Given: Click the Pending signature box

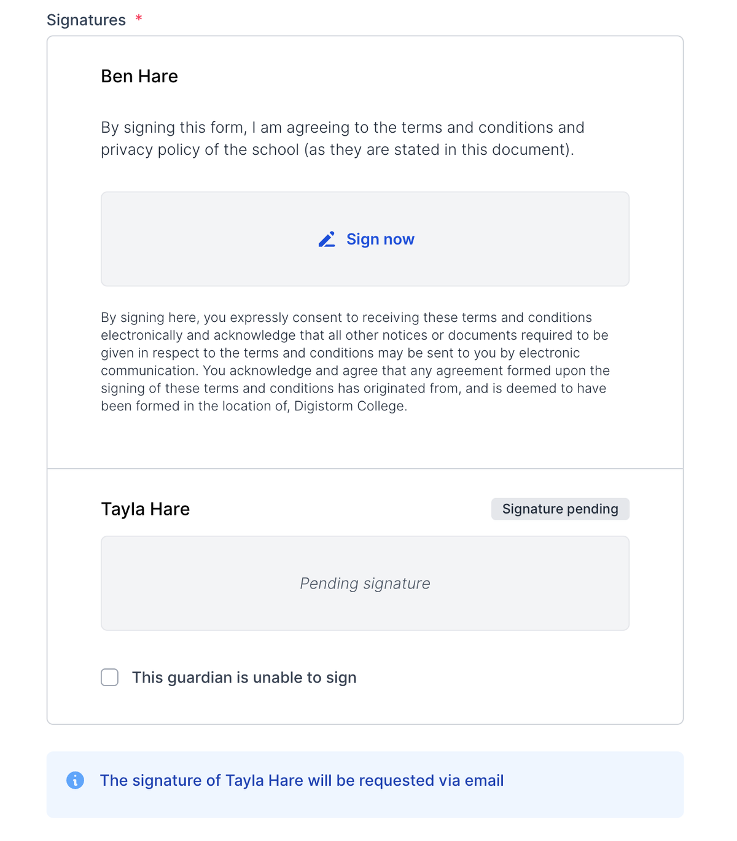Looking at the screenshot, I should coord(365,583).
